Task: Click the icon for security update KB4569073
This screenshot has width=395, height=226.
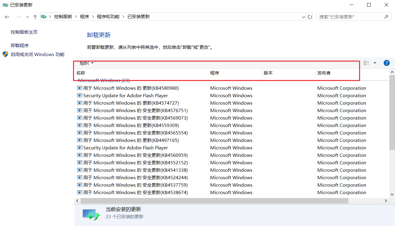Action: pyautogui.click(x=79, y=118)
